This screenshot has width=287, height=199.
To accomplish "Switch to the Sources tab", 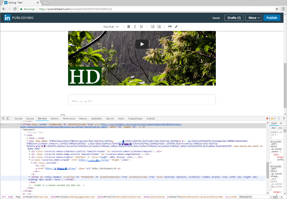I will [30, 119].
